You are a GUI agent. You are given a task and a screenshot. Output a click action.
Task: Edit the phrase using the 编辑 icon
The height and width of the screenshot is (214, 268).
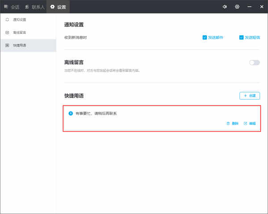point(245,123)
